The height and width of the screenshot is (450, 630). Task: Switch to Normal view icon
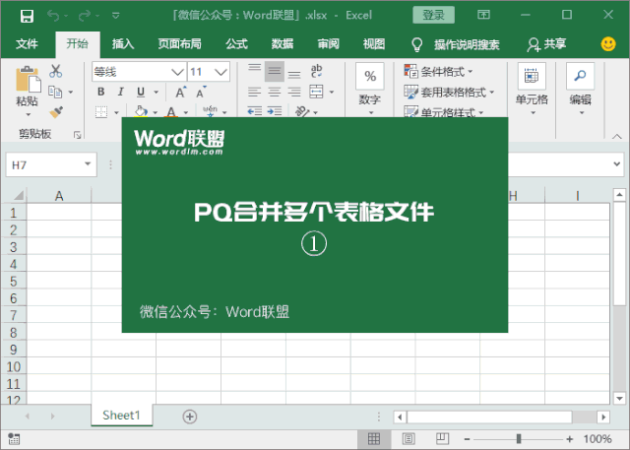point(374,439)
